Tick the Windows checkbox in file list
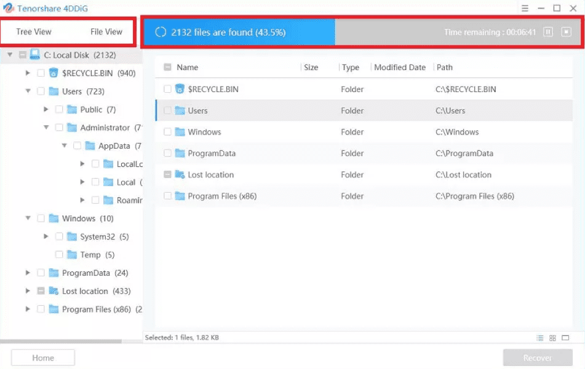The width and height of the screenshot is (585, 369). point(167,132)
